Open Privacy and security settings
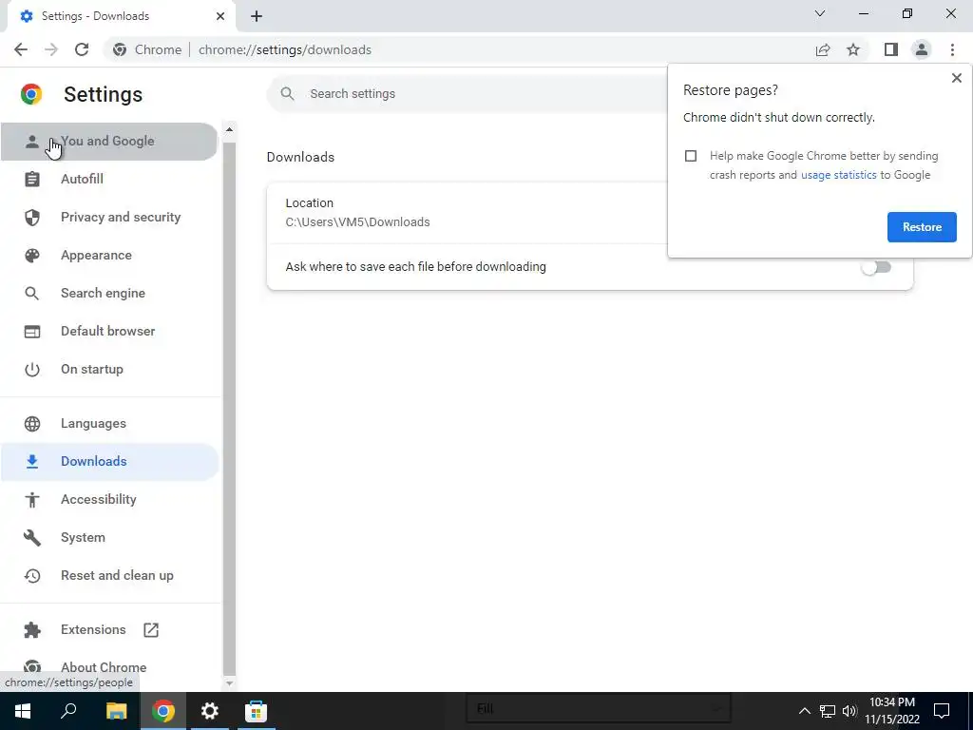Image resolution: width=973 pixels, height=730 pixels. [x=109, y=218]
